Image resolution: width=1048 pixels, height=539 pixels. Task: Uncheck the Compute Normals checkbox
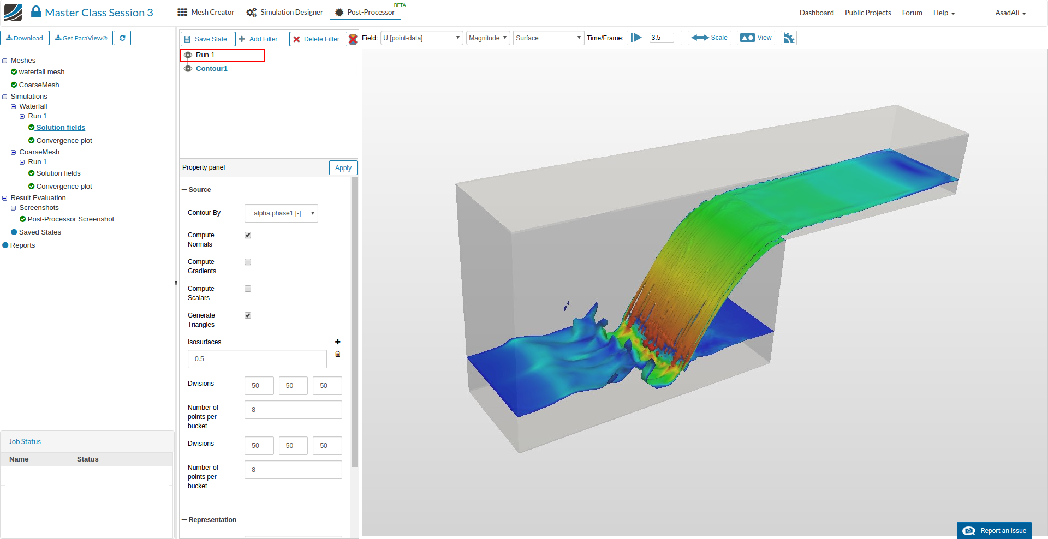(x=248, y=235)
